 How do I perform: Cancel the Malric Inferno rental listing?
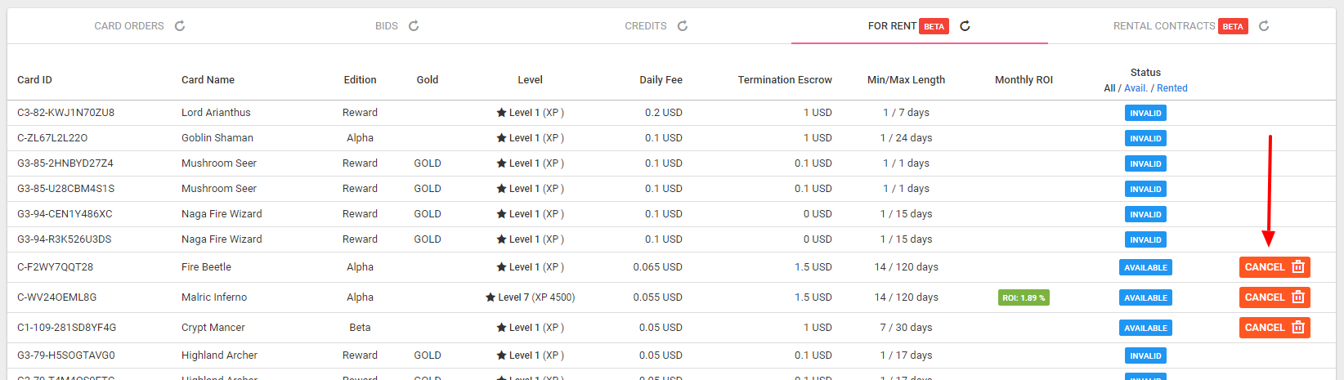pyautogui.click(x=1264, y=297)
